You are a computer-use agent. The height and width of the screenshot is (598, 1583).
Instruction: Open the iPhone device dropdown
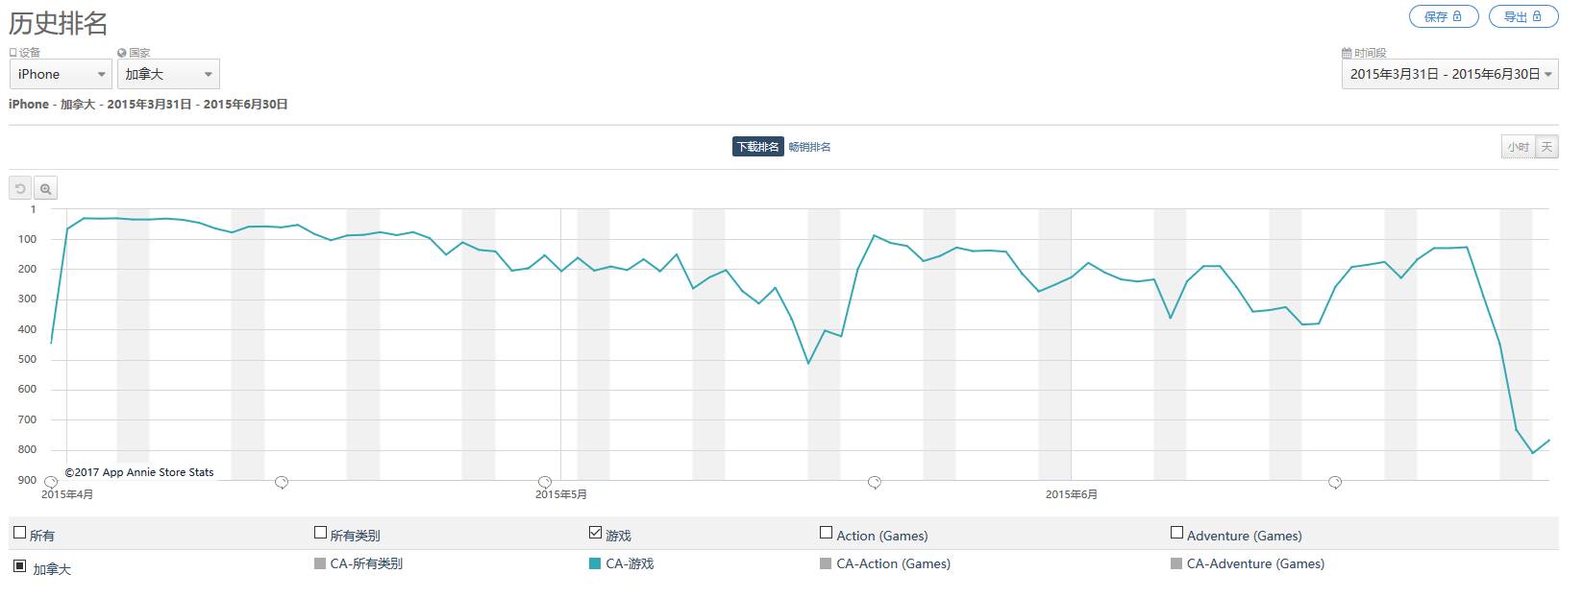[x=61, y=74]
